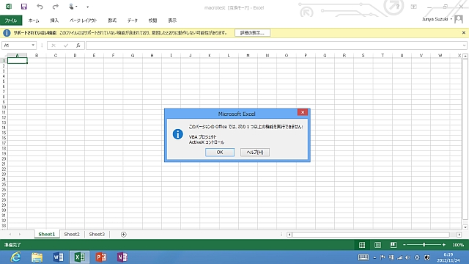Click inside the formula bar input
The image size is (469, 264).
coord(273,45)
